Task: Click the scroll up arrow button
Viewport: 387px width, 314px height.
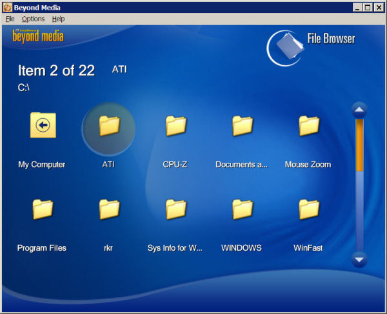Action: click(359, 110)
